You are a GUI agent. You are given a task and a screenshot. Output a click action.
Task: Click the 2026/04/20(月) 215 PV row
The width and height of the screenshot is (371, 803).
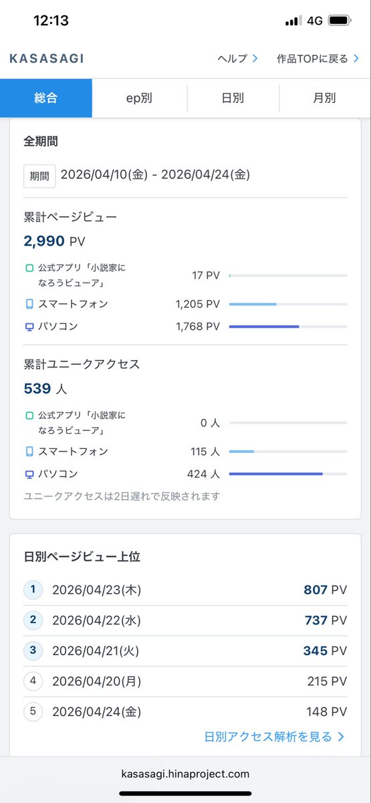point(185,681)
